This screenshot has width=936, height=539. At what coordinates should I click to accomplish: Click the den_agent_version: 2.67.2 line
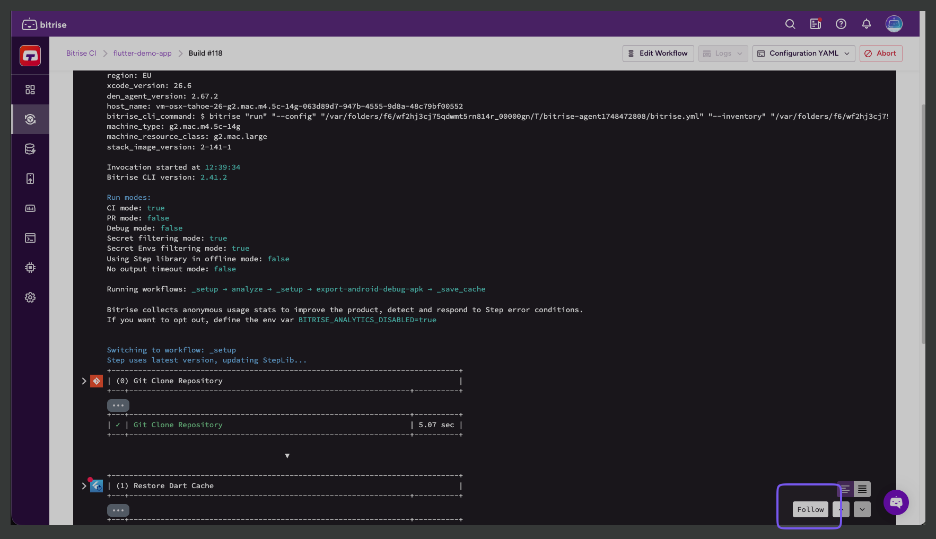pyautogui.click(x=162, y=96)
